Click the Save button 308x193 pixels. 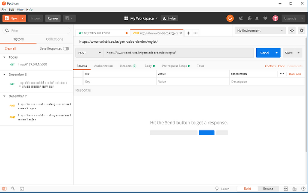click(289, 53)
